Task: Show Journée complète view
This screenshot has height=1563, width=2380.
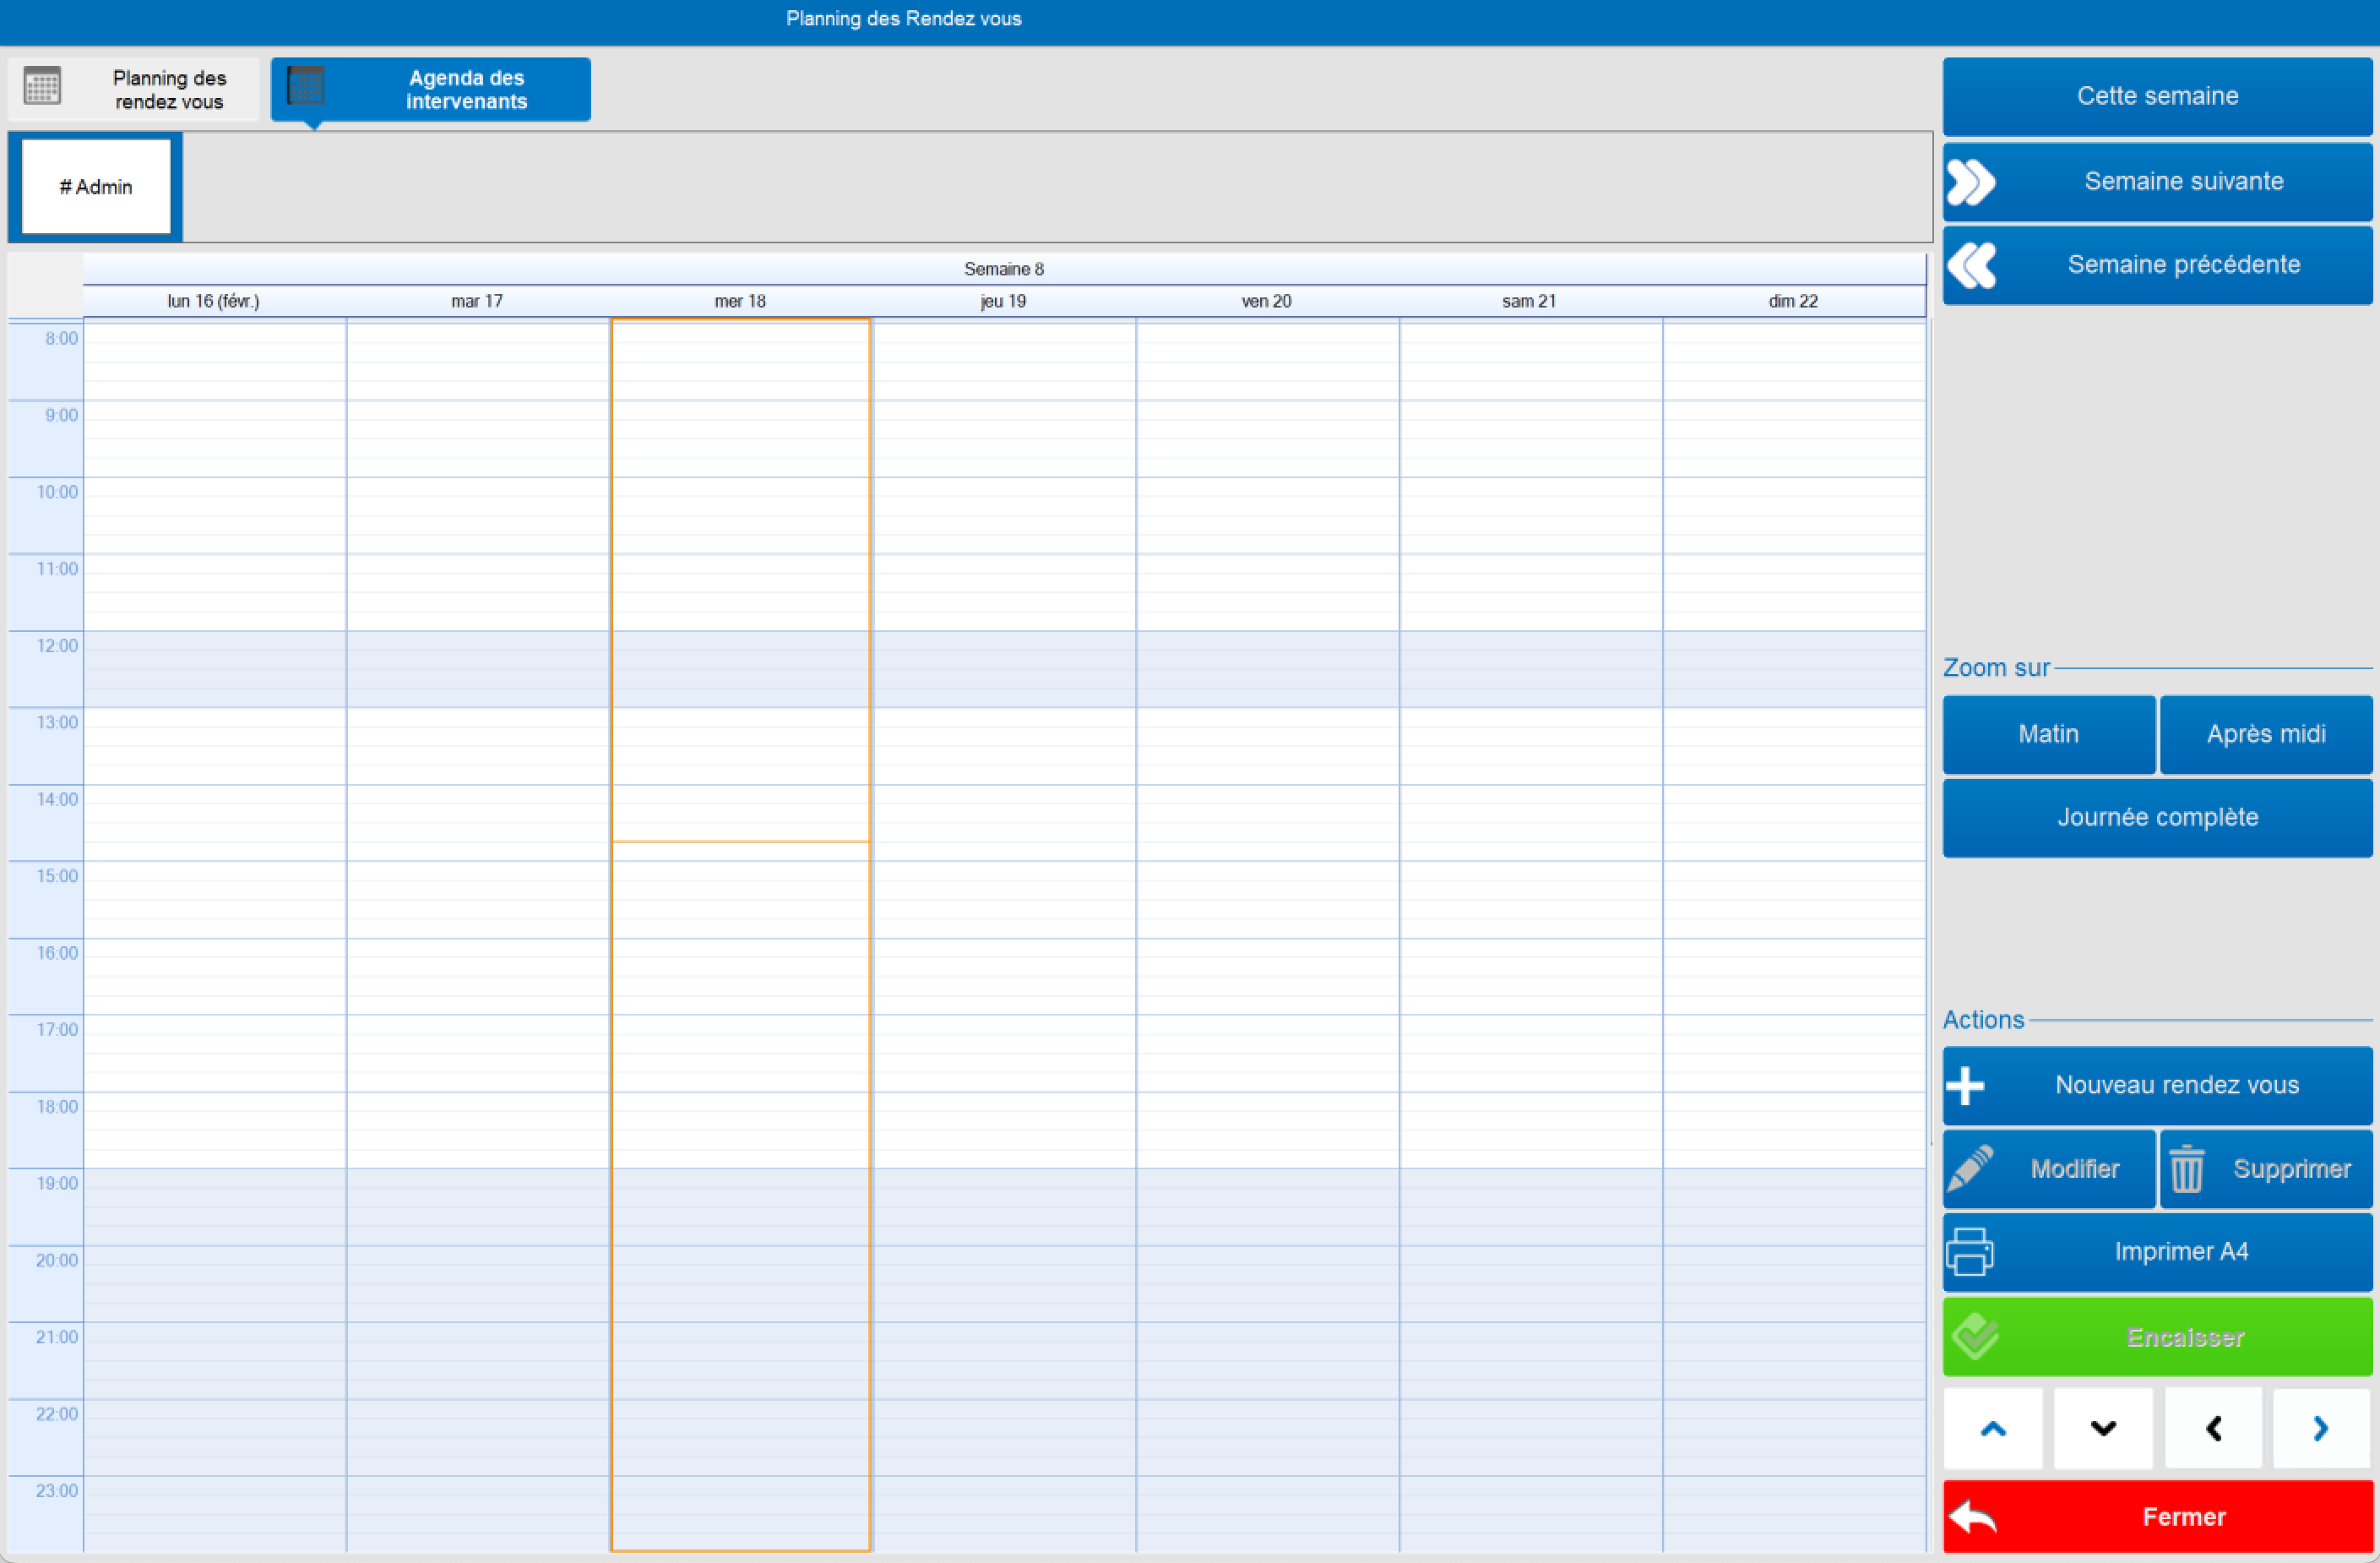Action: coord(2157,818)
